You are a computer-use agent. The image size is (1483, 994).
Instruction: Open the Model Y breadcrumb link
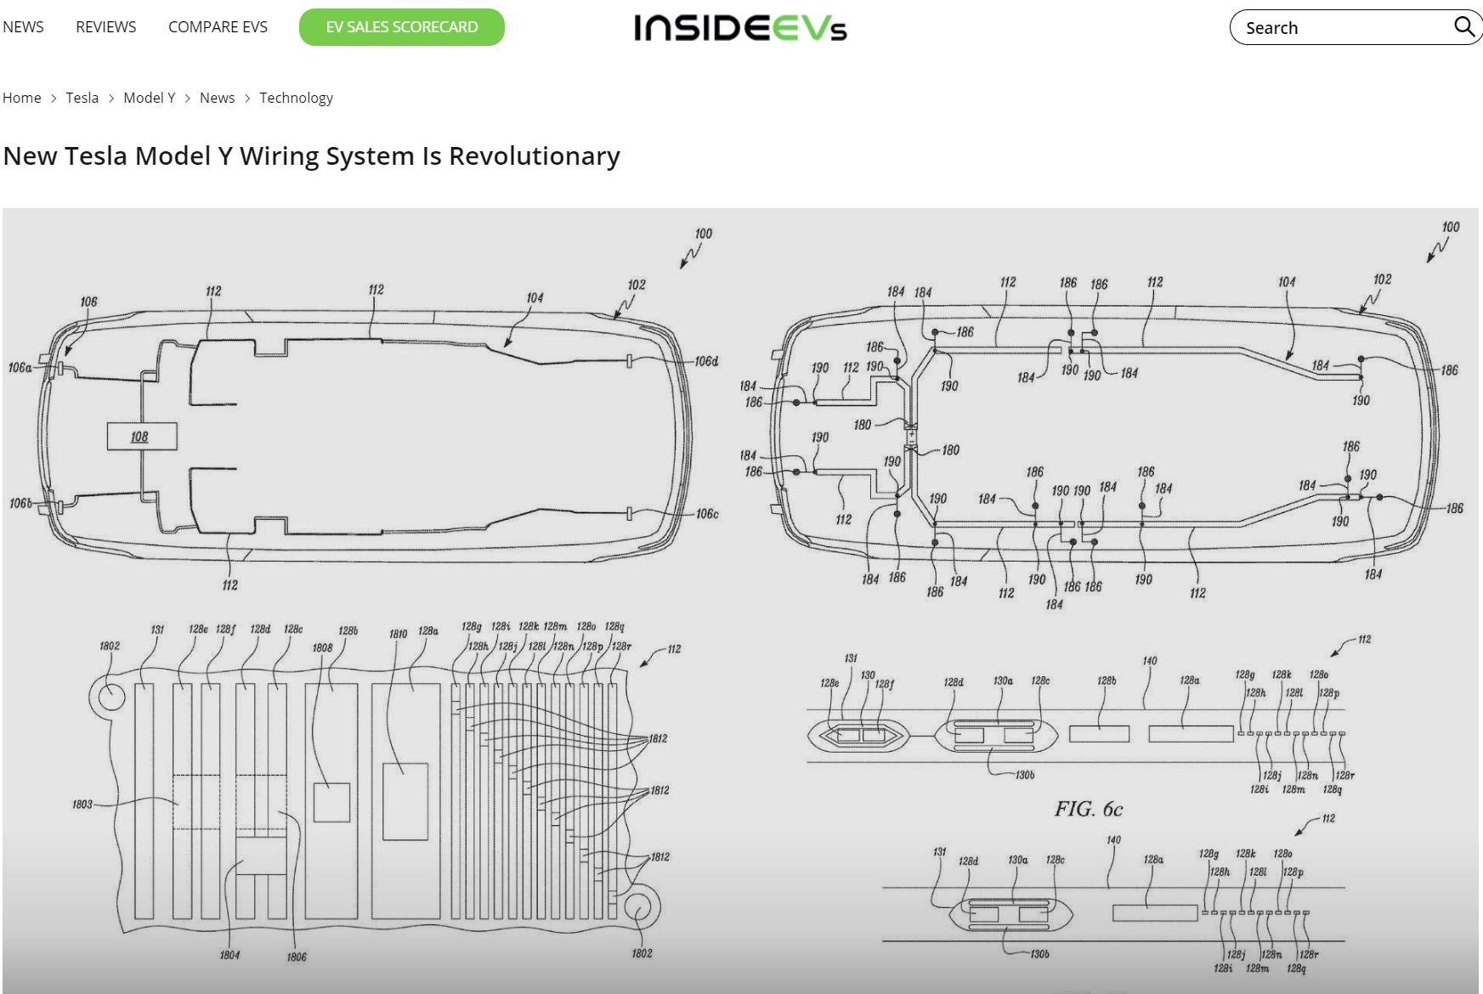tap(150, 98)
